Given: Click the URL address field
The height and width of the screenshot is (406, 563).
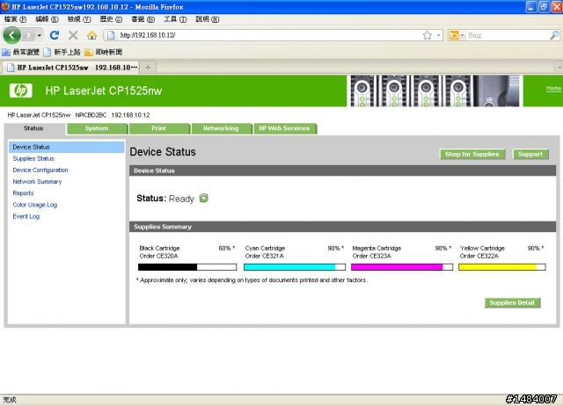Looking at the screenshot, I should pyautogui.click(x=269, y=35).
